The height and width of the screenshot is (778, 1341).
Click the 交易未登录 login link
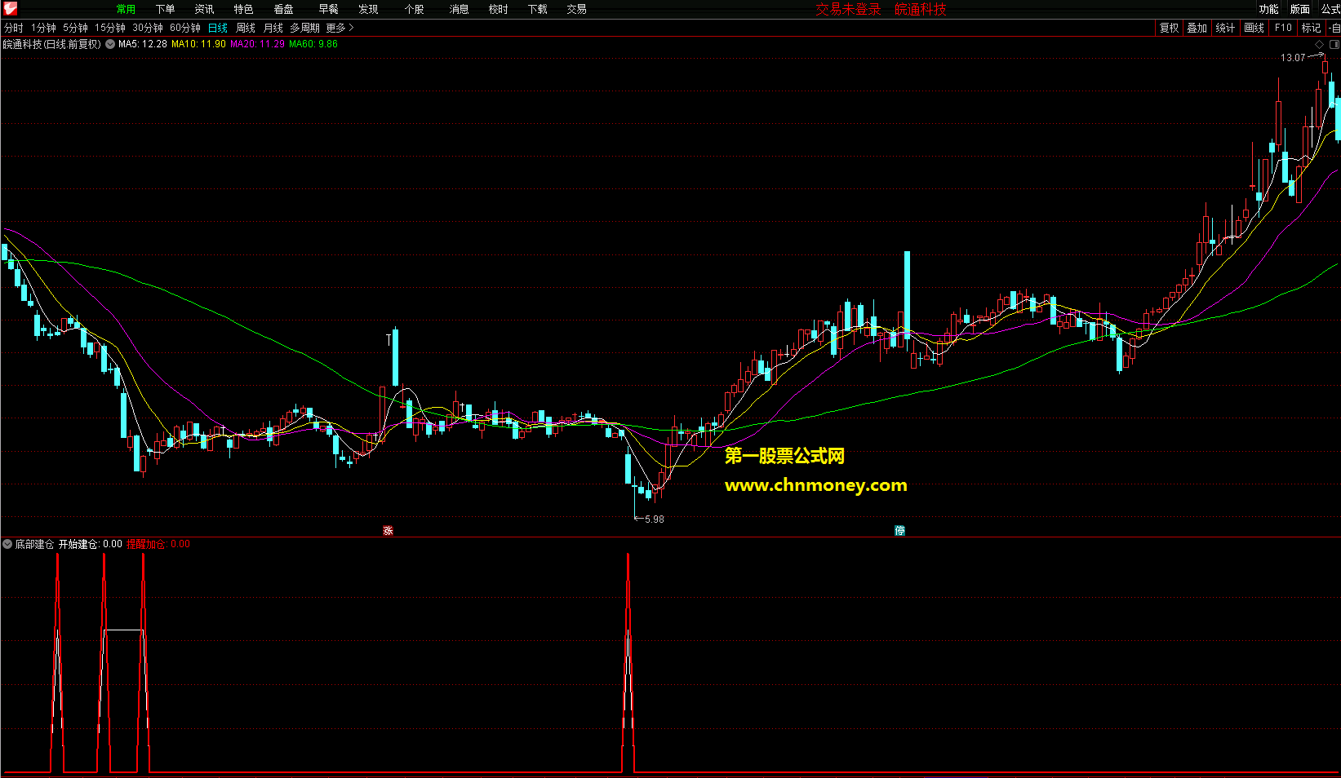pyautogui.click(x=848, y=9)
